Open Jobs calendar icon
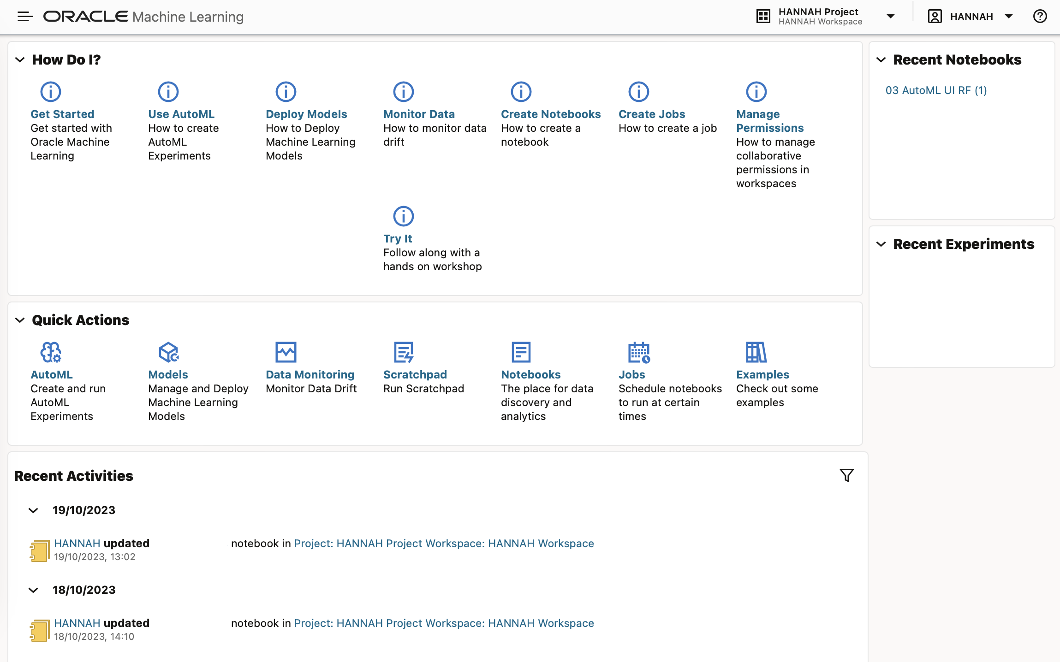1060x662 pixels. pyautogui.click(x=639, y=352)
